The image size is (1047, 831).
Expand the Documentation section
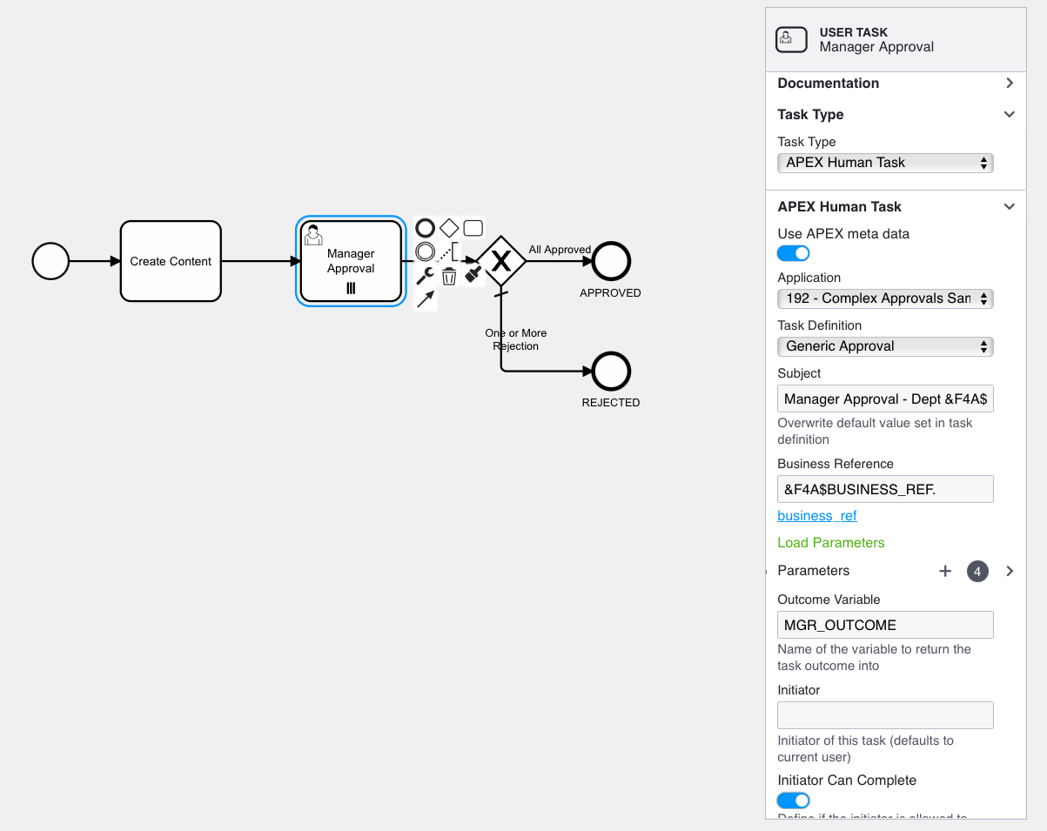coord(1009,84)
